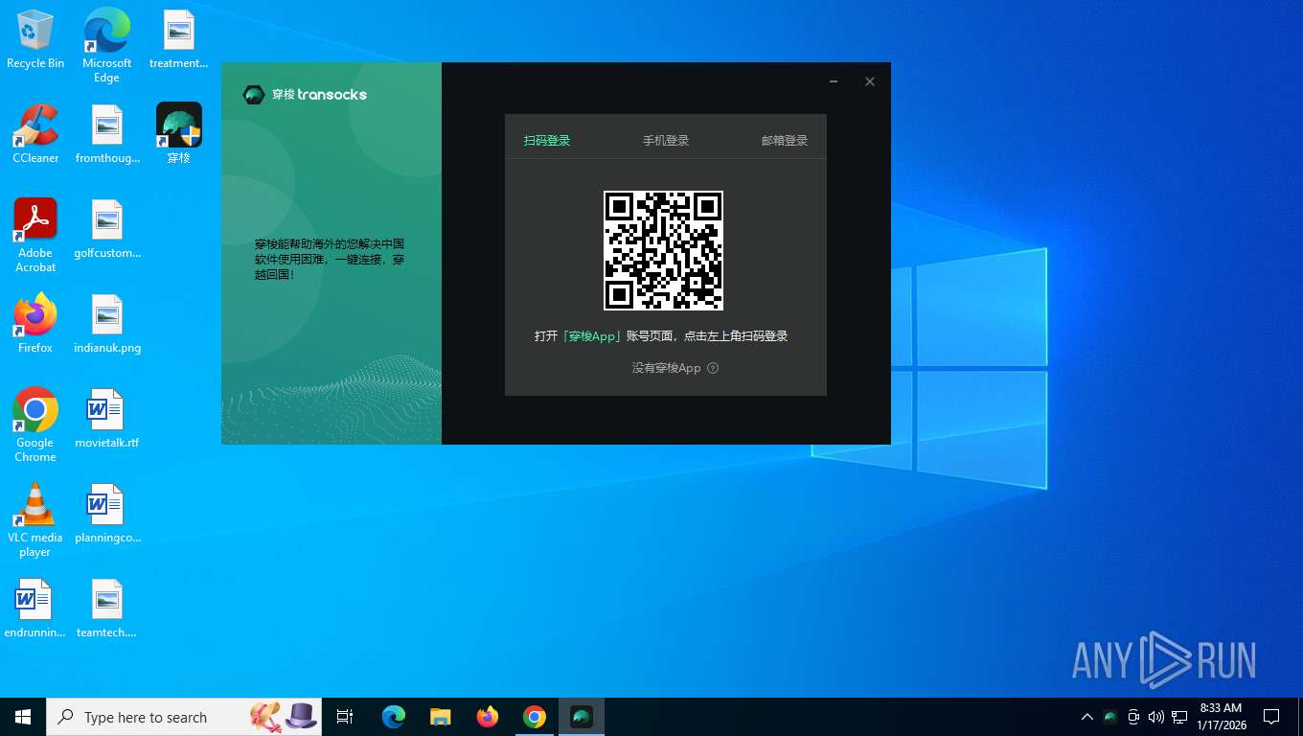This screenshot has width=1303, height=736.
Task: Open the 没有穿梭App help link
Action: pyautogui.click(x=667, y=368)
